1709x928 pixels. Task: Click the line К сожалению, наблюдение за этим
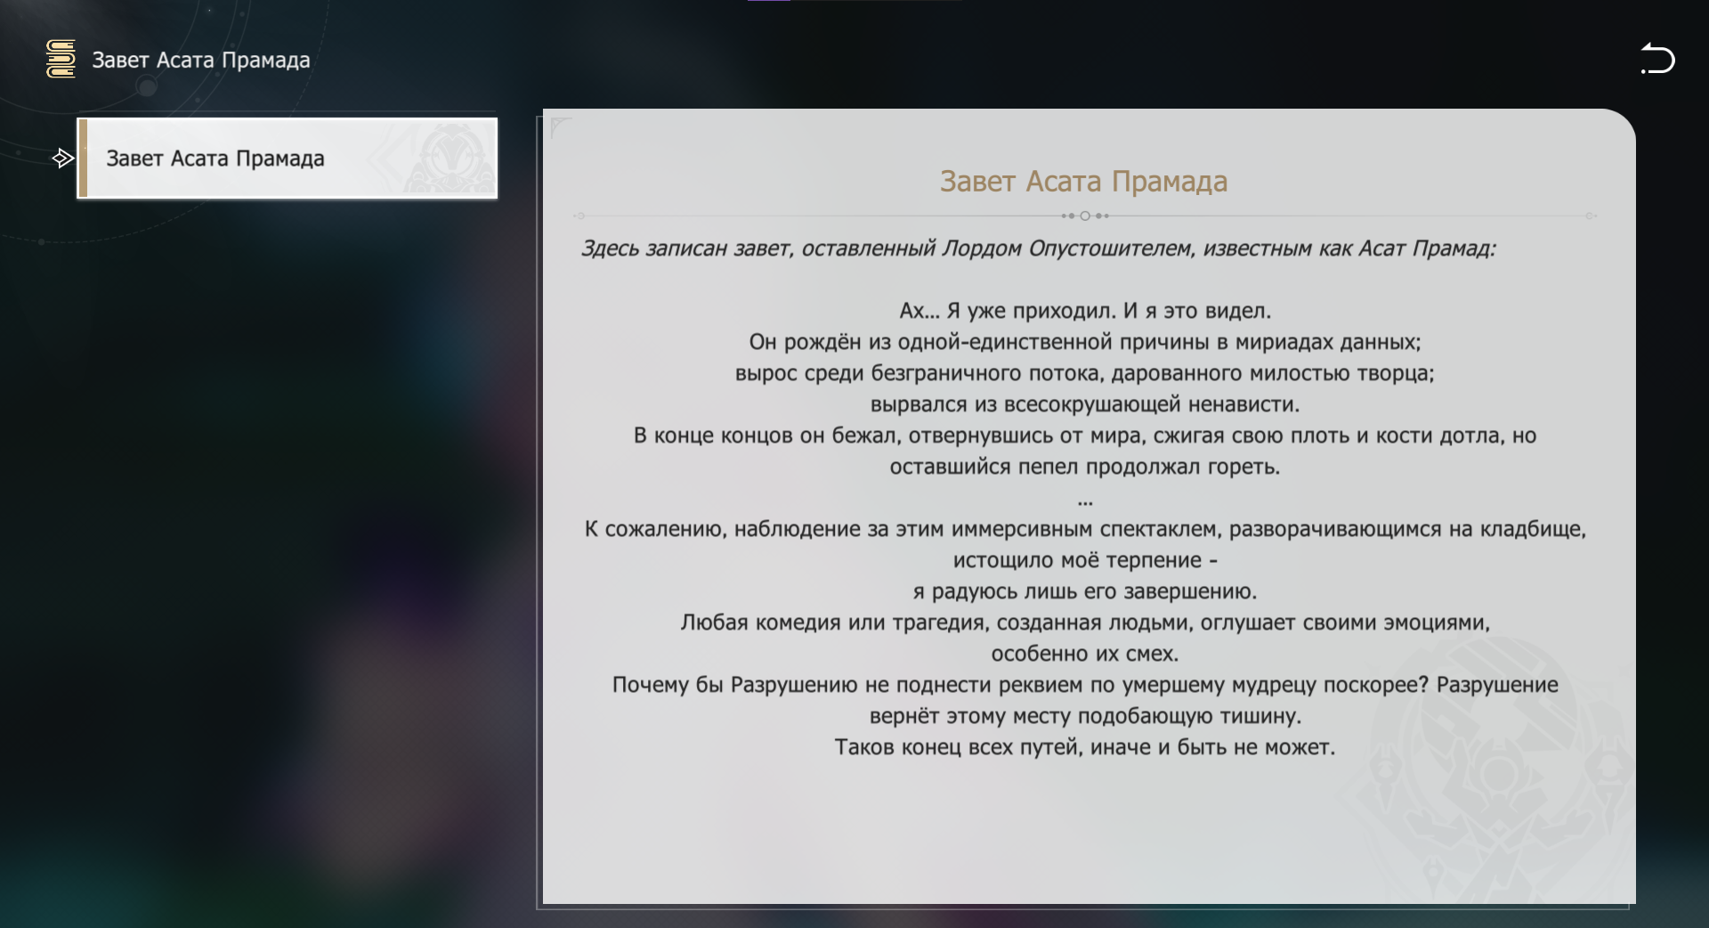coord(1085,529)
